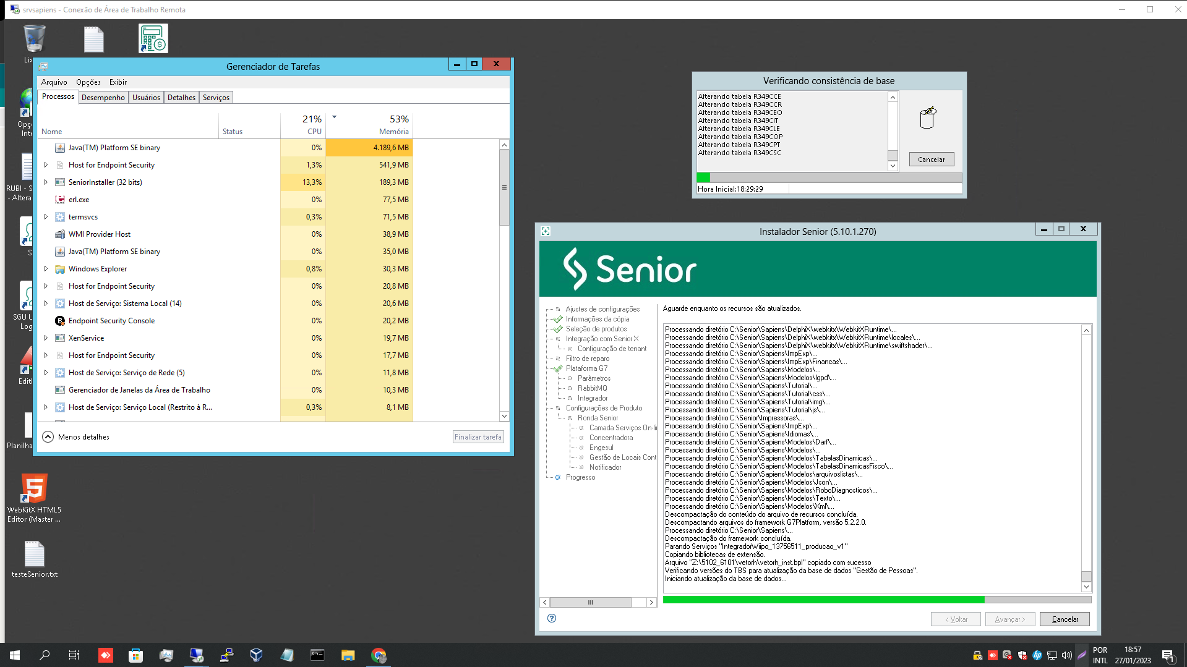1187x667 pixels.
Task: Click the Verificando consistência progress bar
Action: pos(829,177)
